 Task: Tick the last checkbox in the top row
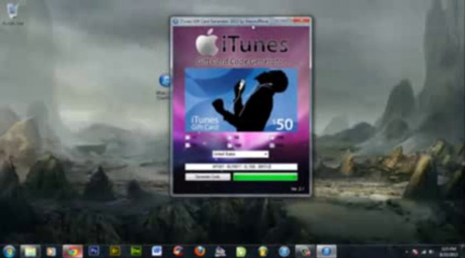pos(272,137)
